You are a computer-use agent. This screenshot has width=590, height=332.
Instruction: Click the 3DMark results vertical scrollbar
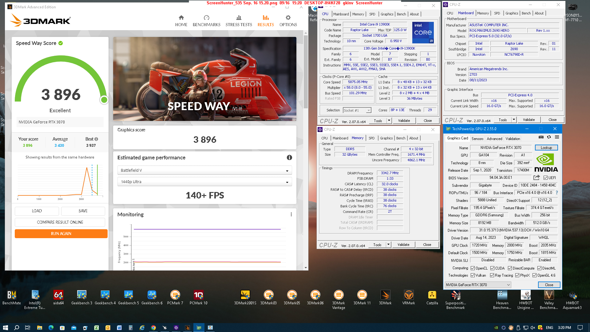pos(306,71)
